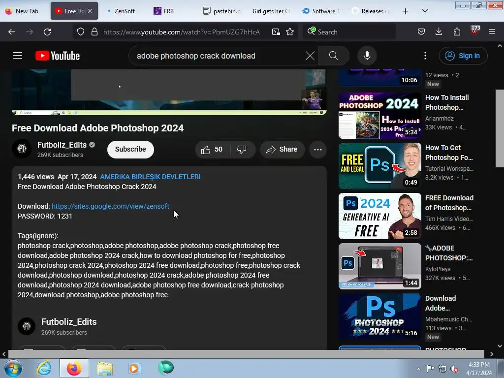Open Windows Media Player from taskbar
504x378 pixels.
tap(134, 368)
